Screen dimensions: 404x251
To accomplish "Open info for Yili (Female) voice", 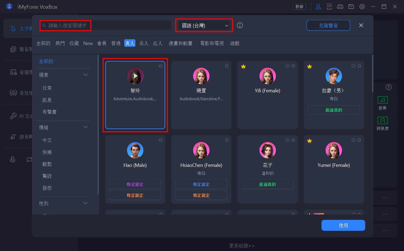I will click(287, 66).
